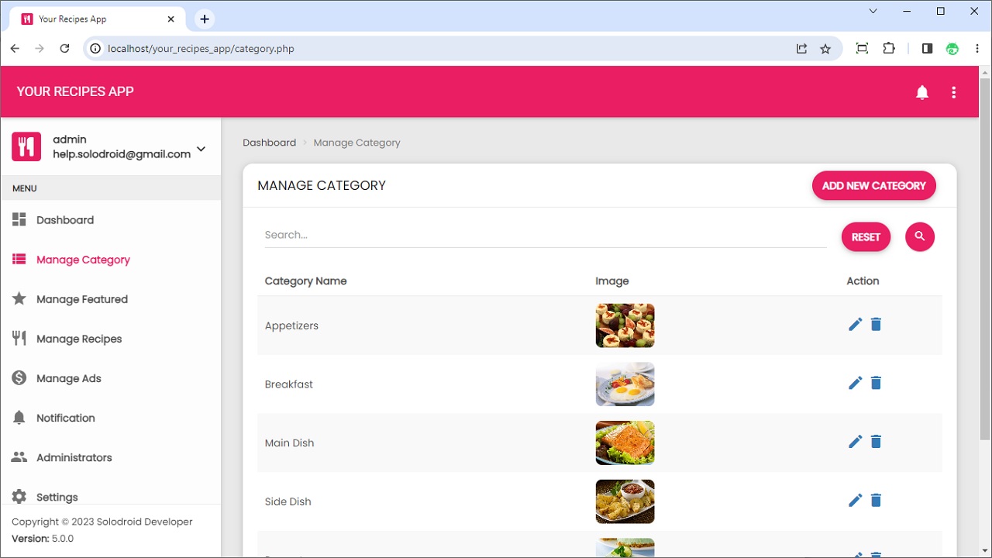Click the app logo next to admin

(x=26, y=146)
